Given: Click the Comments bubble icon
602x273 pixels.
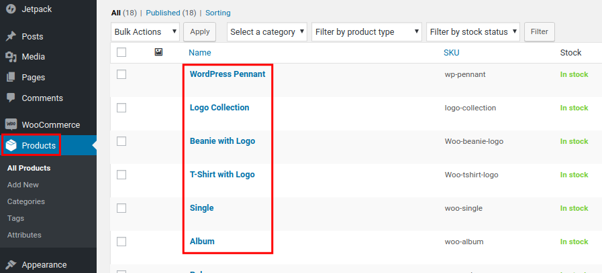Looking at the screenshot, I should [11, 98].
